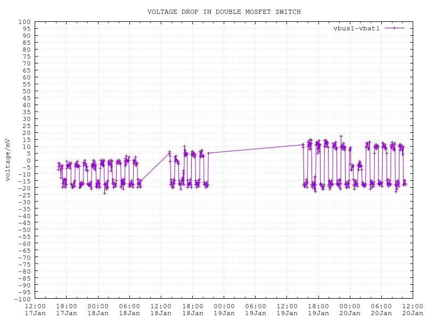Image resolution: width=426 pixels, height=320 pixels.
Task: Click the 18:00 19Jan x-axis label
Action: (318, 309)
